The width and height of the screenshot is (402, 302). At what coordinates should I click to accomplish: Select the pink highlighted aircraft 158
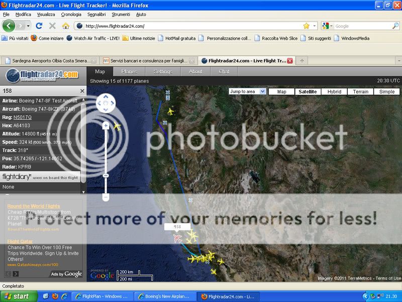(177, 238)
